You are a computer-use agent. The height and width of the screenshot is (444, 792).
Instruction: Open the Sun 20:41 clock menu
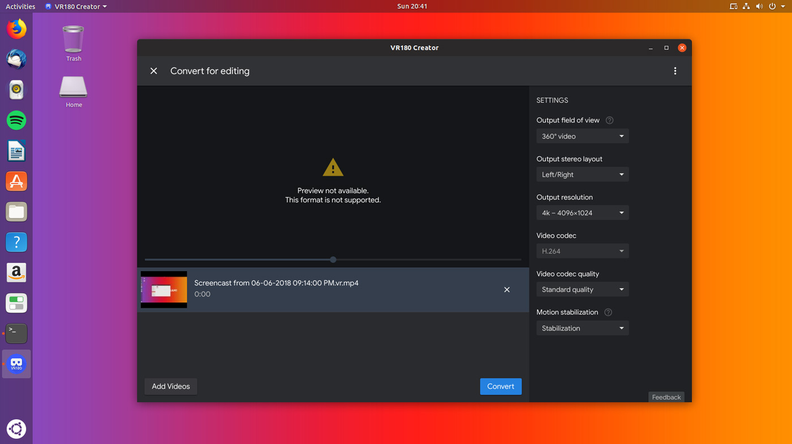click(x=412, y=6)
